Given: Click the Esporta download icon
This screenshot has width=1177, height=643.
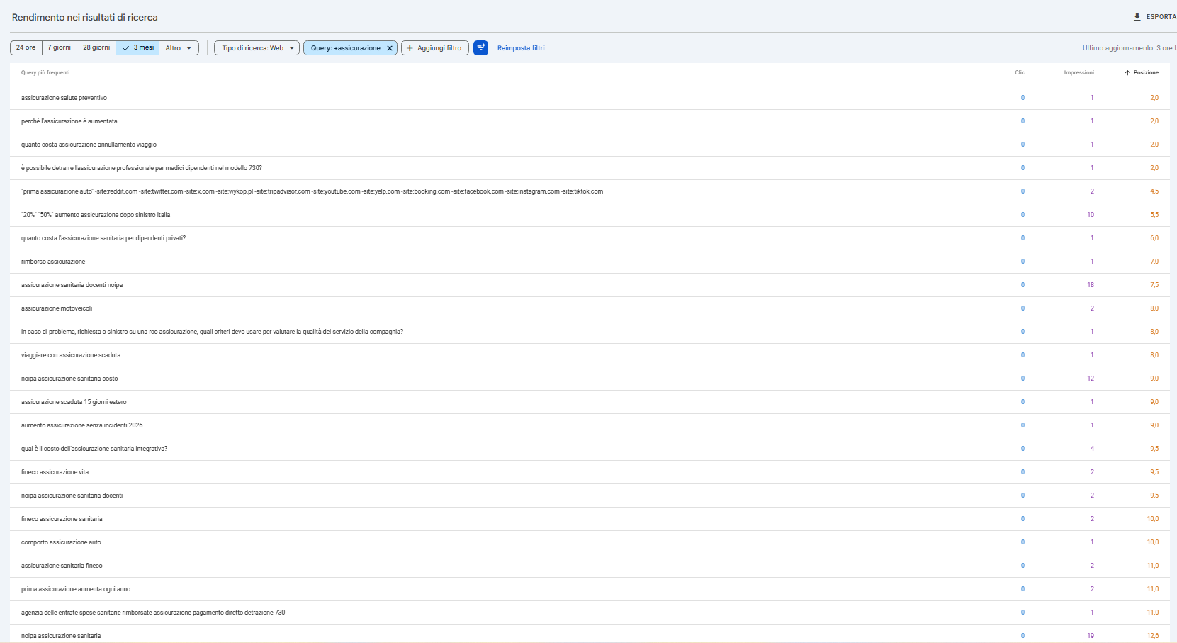Looking at the screenshot, I should click(1137, 16).
